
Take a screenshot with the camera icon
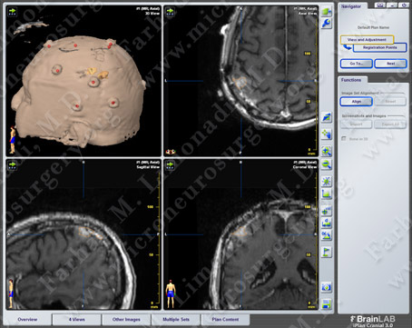tap(327, 287)
